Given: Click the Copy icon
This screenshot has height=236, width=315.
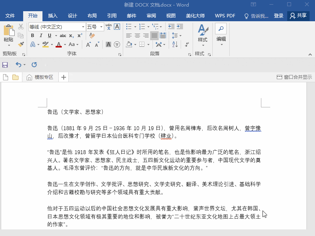Looking at the screenshot, I should point(21,36).
